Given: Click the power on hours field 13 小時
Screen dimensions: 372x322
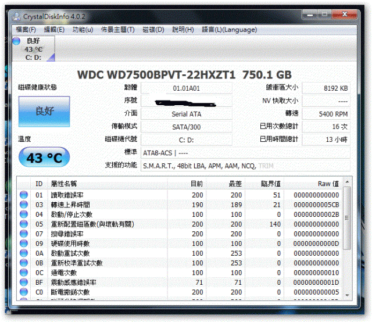Looking at the screenshot, I should [x=326, y=139].
